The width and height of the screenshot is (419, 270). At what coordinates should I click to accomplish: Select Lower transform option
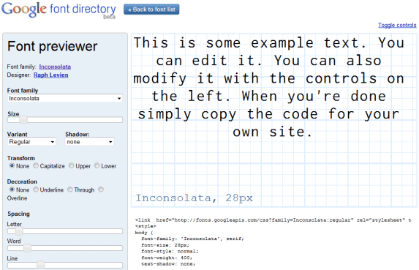97,166
